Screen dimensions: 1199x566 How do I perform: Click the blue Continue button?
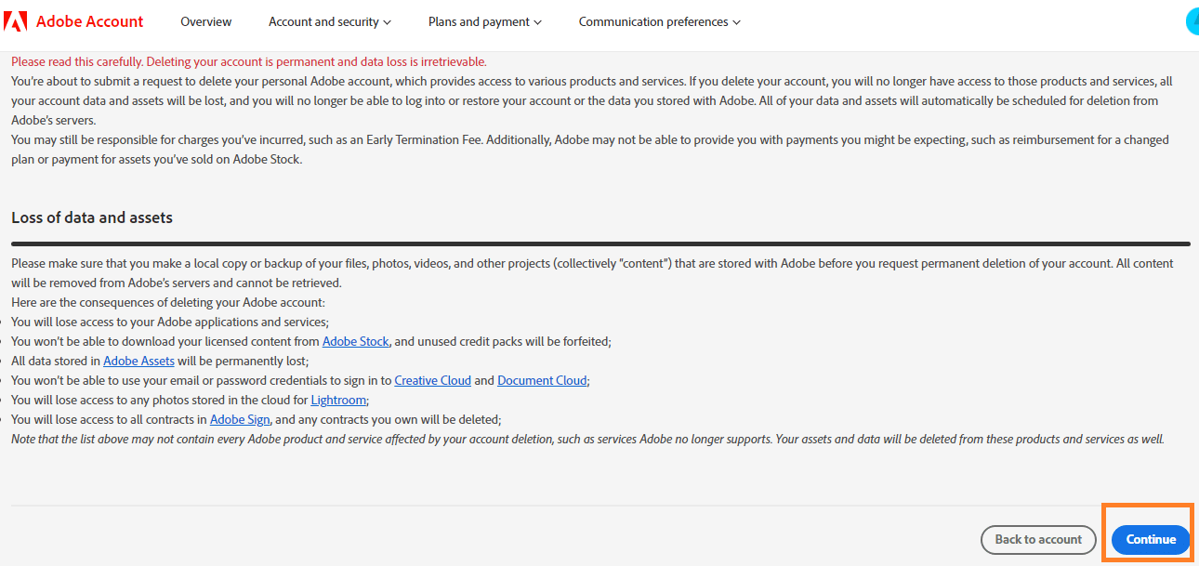click(x=1150, y=539)
